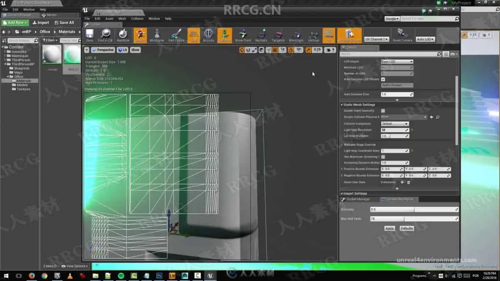Image resolution: width=500 pixels, height=281 pixels.
Task: Click the Apply button under Max Hull Verts
Action: pyautogui.click(x=390, y=228)
